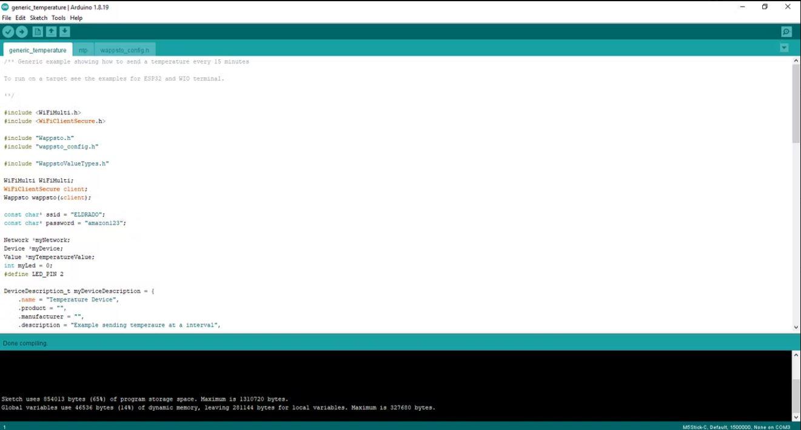801x430 pixels.
Task: Create a new sketch with New icon
Action: [38, 31]
